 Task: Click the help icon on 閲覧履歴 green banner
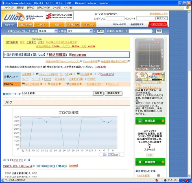163,162
